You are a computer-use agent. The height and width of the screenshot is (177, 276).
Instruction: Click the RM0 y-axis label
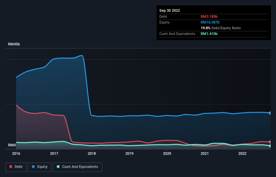[x=12, y=145]
